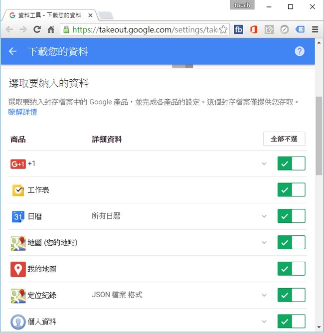324x333 pixels.
Task: Click the white back arrow in blue header
Action: click(x=12, y=51)
